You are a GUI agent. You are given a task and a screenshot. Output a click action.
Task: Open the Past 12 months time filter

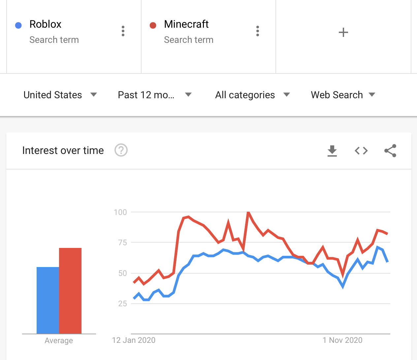(154, 95)
